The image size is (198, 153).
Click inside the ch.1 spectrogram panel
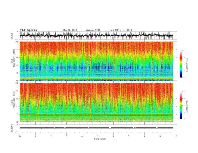[x=96, y=61]
